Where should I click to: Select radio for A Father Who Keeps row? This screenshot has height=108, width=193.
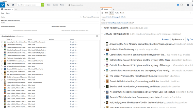(2, 66)
